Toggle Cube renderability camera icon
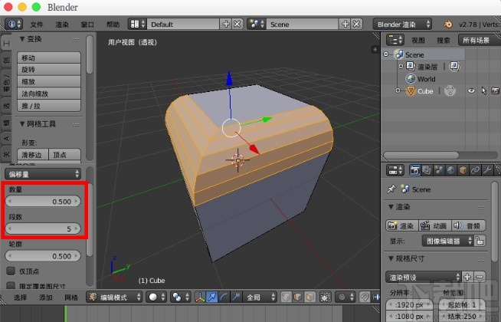This screenshot has height=322, width=501. pyautogui.click(x=495, y=90)
